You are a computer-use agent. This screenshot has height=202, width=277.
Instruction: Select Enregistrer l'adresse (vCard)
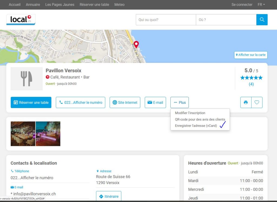(x=196, y=126)
